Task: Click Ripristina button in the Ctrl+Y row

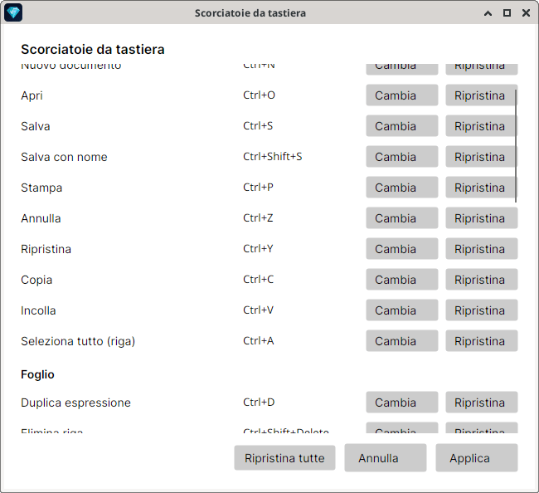Action: pyautogui.click(x=482, y=249)
